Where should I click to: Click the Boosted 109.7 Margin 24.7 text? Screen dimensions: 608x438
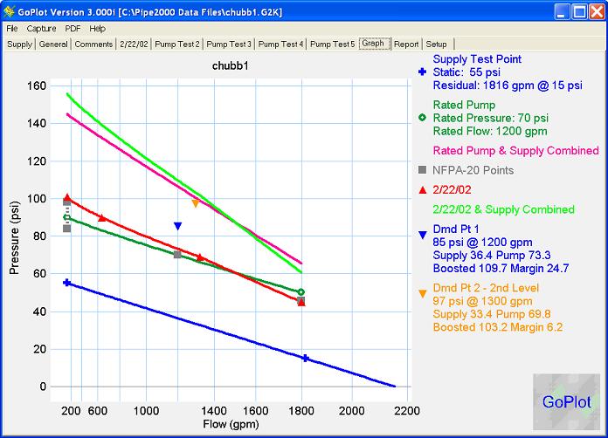point(501,269)
